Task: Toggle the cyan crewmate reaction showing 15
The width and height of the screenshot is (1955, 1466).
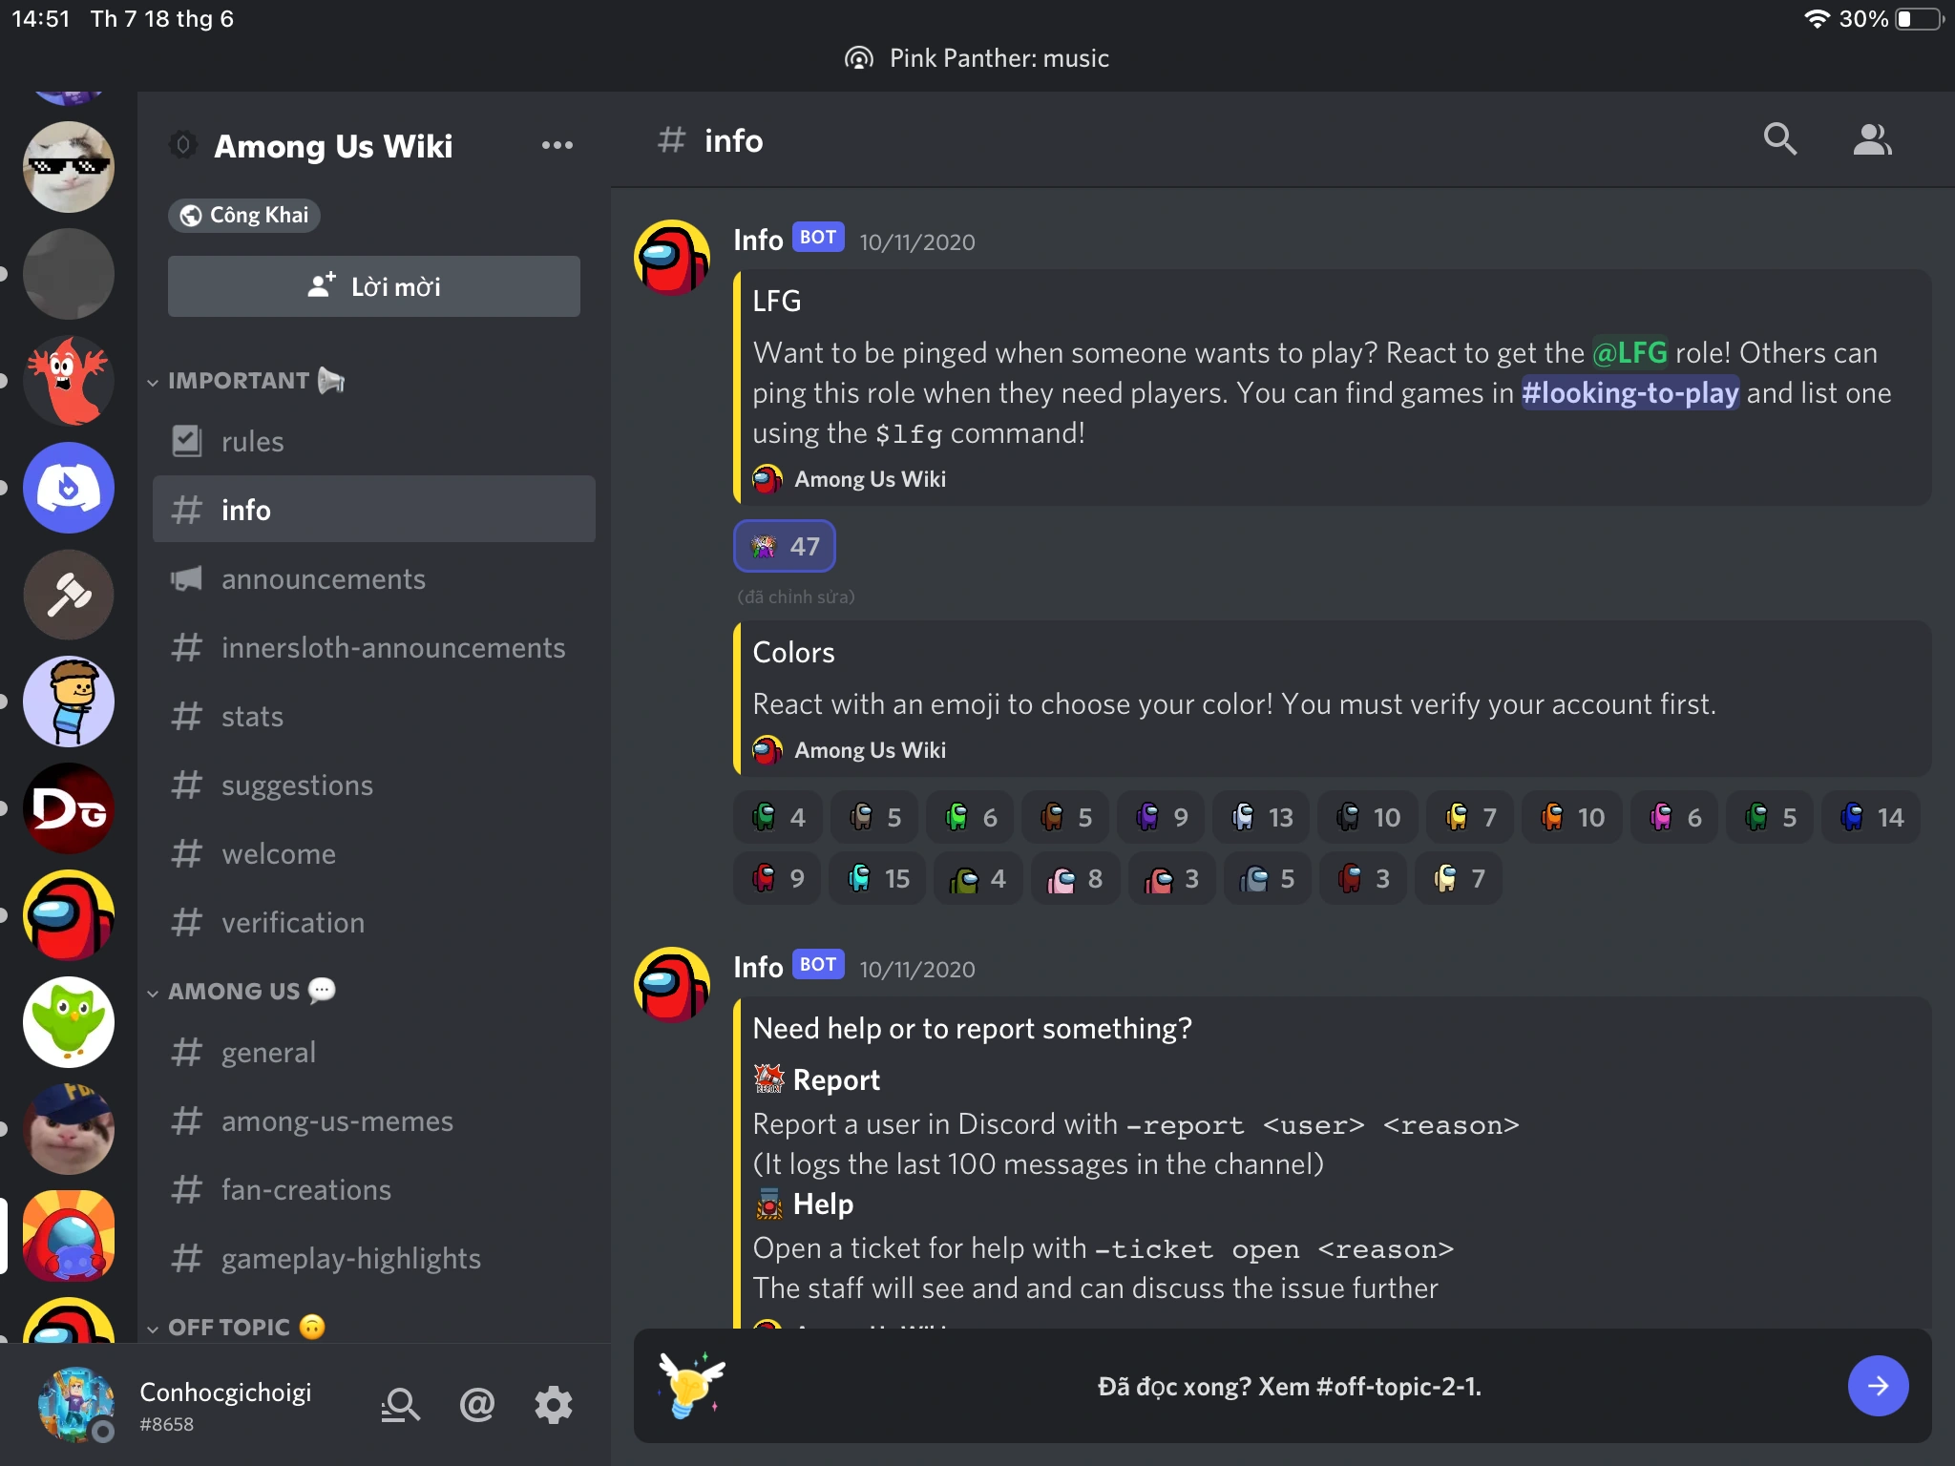Action: coord(878,878)
